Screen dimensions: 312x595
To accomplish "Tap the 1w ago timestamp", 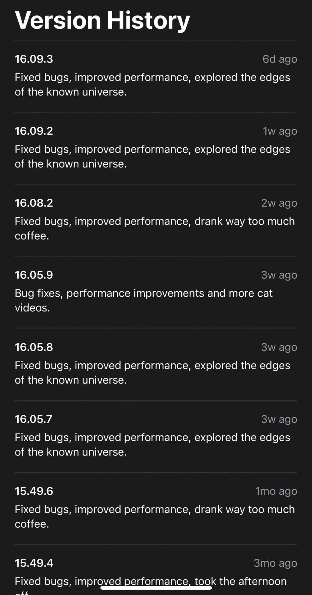I will click(x=280, y=131).
